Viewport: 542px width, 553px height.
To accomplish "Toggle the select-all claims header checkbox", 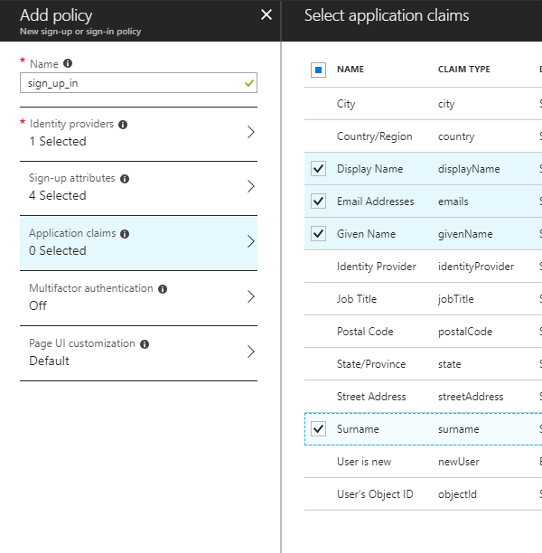I will point(318,70).
